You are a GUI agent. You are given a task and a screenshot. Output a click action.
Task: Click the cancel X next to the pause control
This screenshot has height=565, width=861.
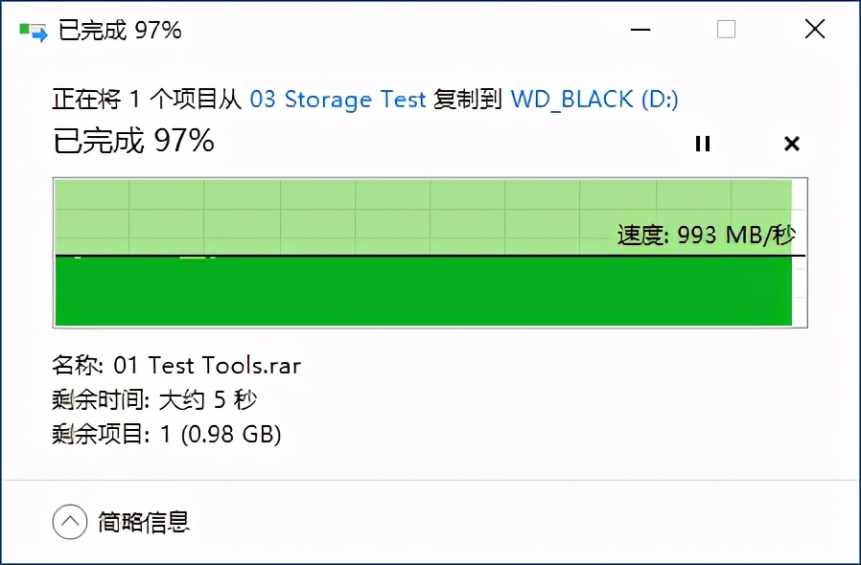click(x=792, y=144)
